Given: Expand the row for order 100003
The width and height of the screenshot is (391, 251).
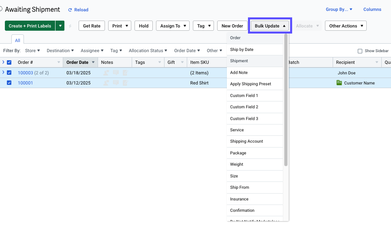Looking at the screenshot, I should click(3, 73).
